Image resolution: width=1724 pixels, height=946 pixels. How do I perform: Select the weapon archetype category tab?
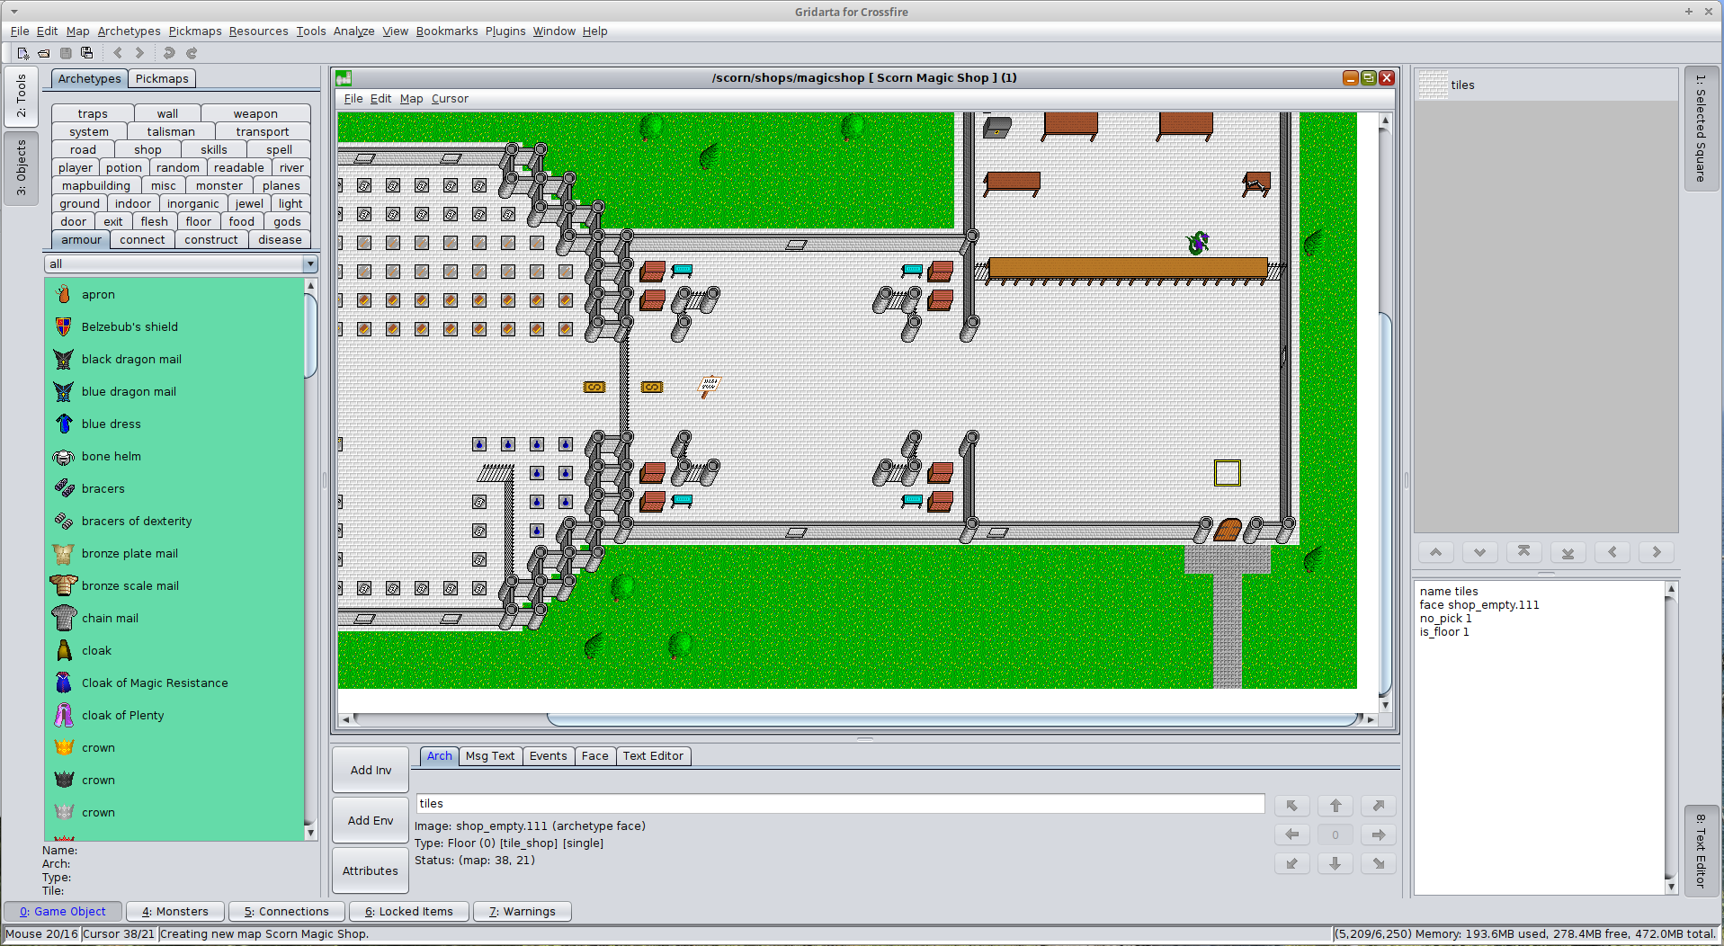click(x=255, y=114)
